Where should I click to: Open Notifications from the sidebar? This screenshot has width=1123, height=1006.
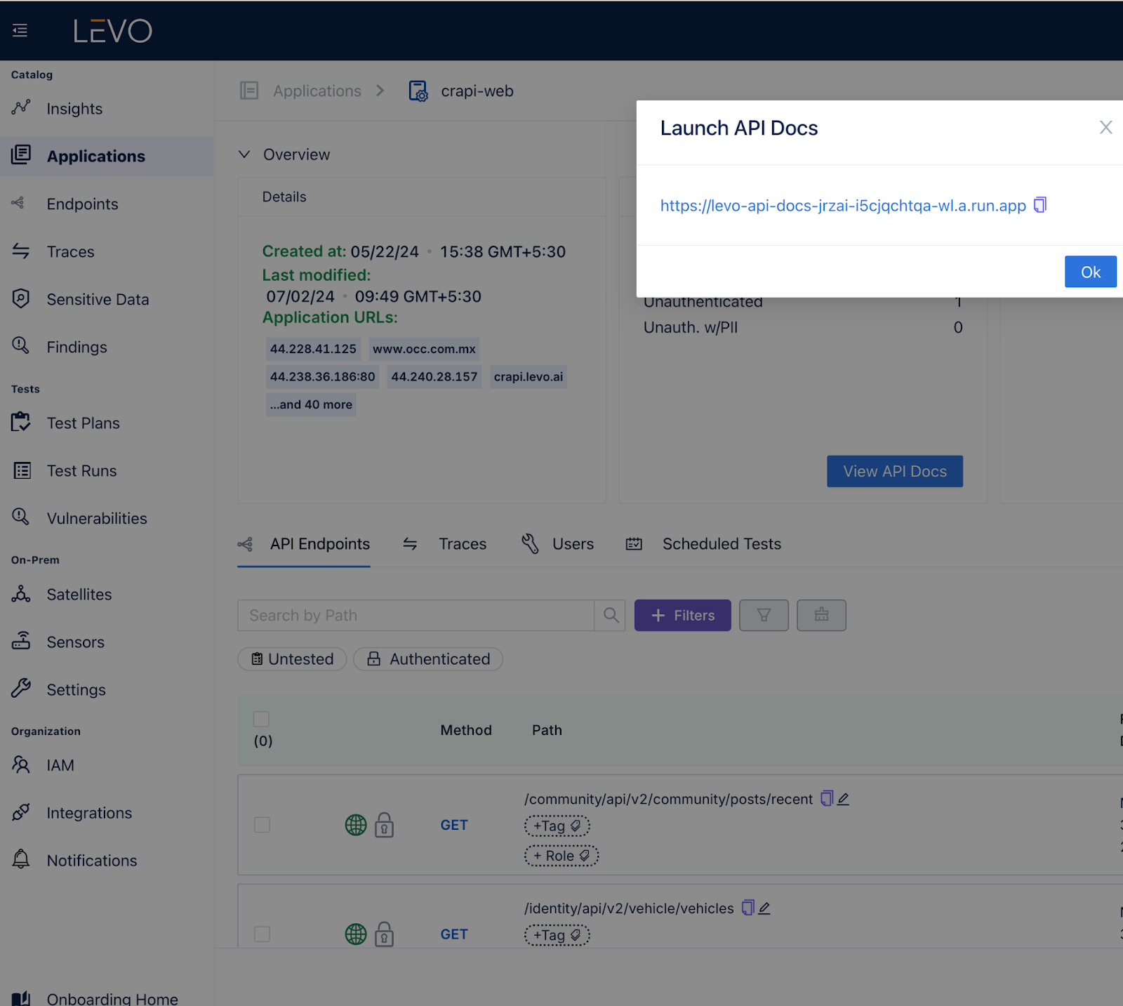(x=91, y=860)
